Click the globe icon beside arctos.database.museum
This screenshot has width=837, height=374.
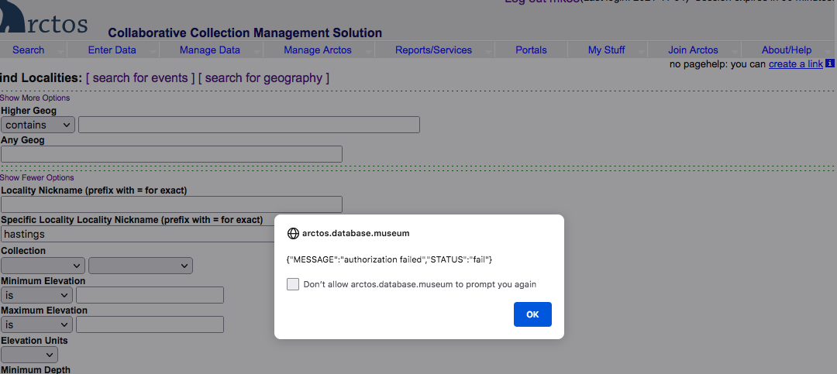coord(292,233)
